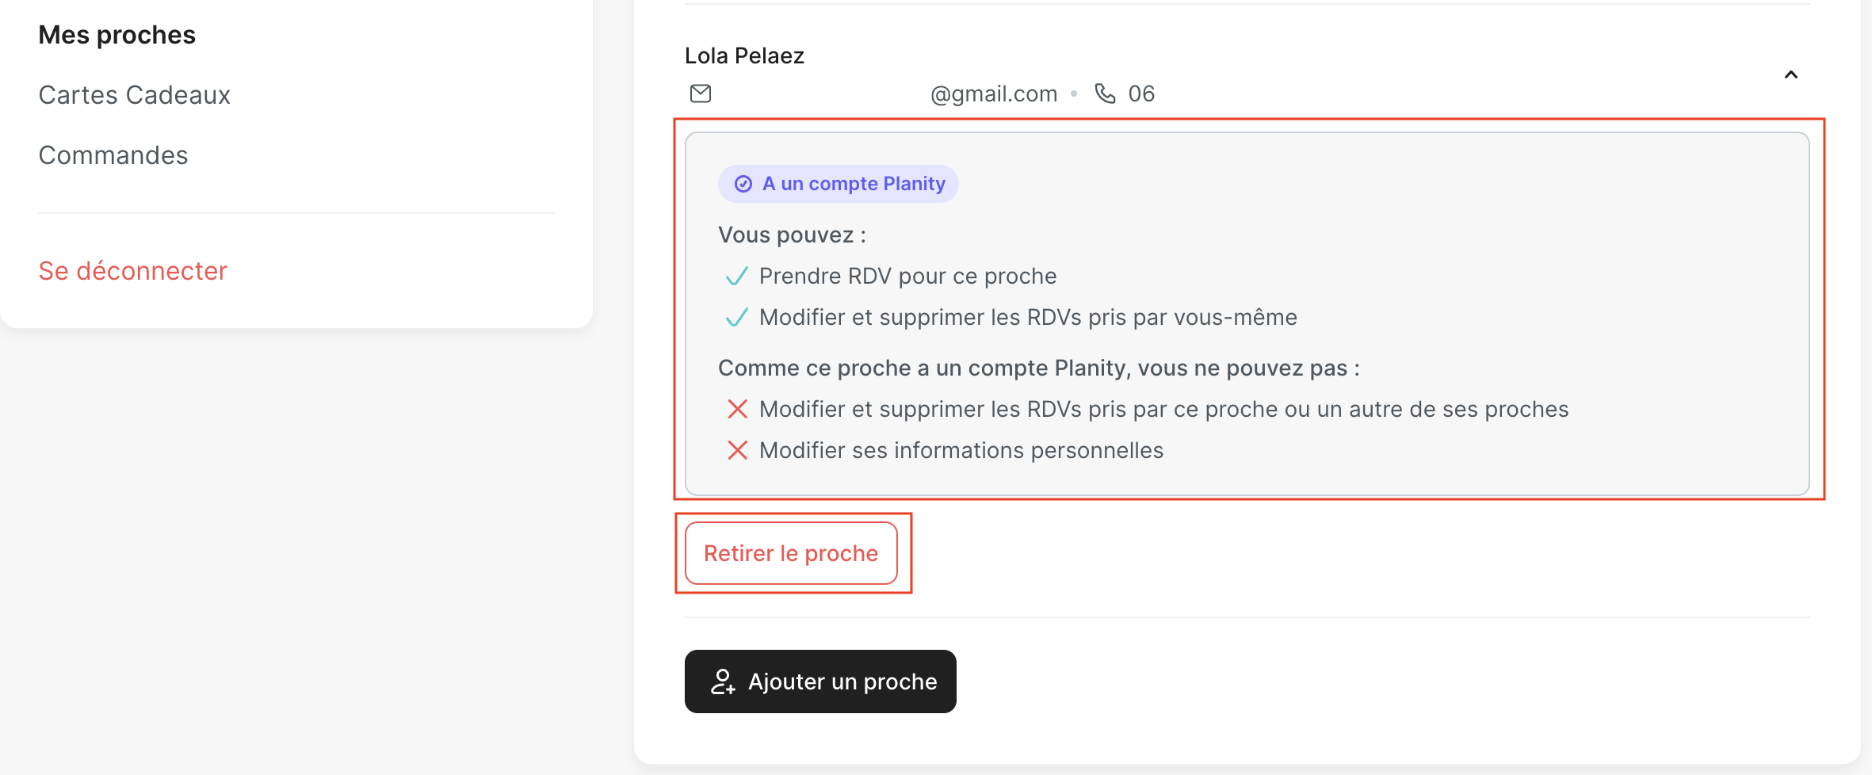Click the phone number starting with 06
The width and height of the screenshot is (1872, 775).
[x=1141, y=94]
